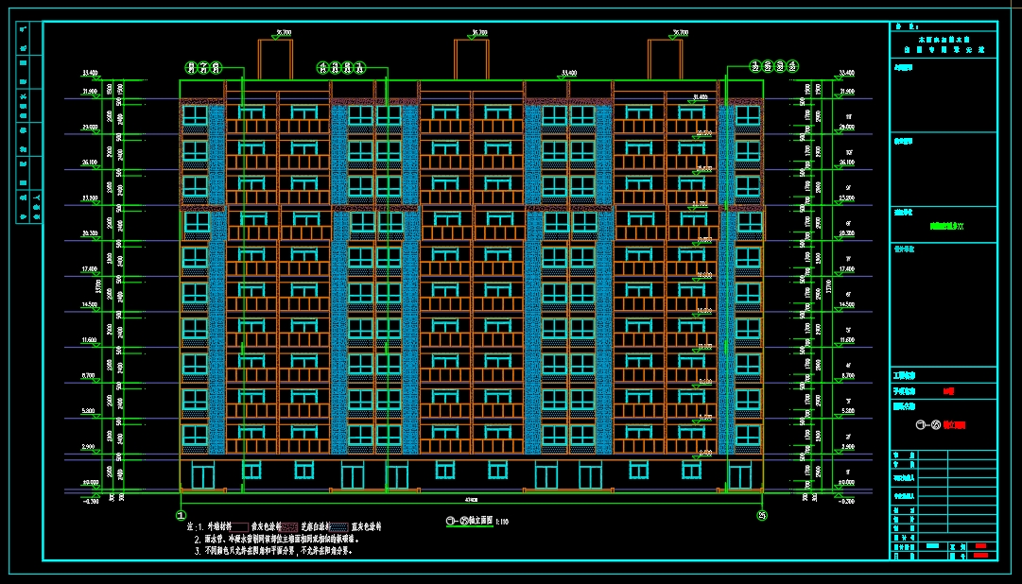Screen dimensions: 1022x584
Task: Click axis bubble 25 at bottom right
Action: coord(761,515)
